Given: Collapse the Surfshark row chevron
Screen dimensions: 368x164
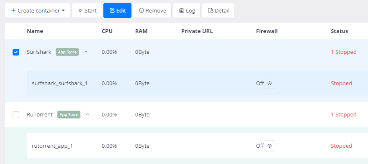Looking at the screenshot, I should tap(86, 52).
